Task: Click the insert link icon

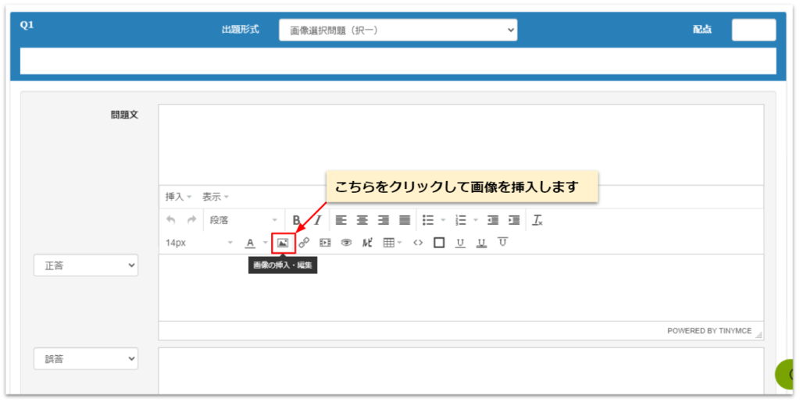Action: pyautogui.click(x=304, y=243)
